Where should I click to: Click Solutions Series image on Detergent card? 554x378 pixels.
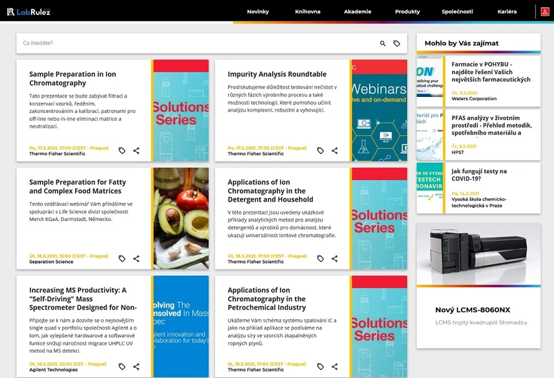tap(379, 218)
